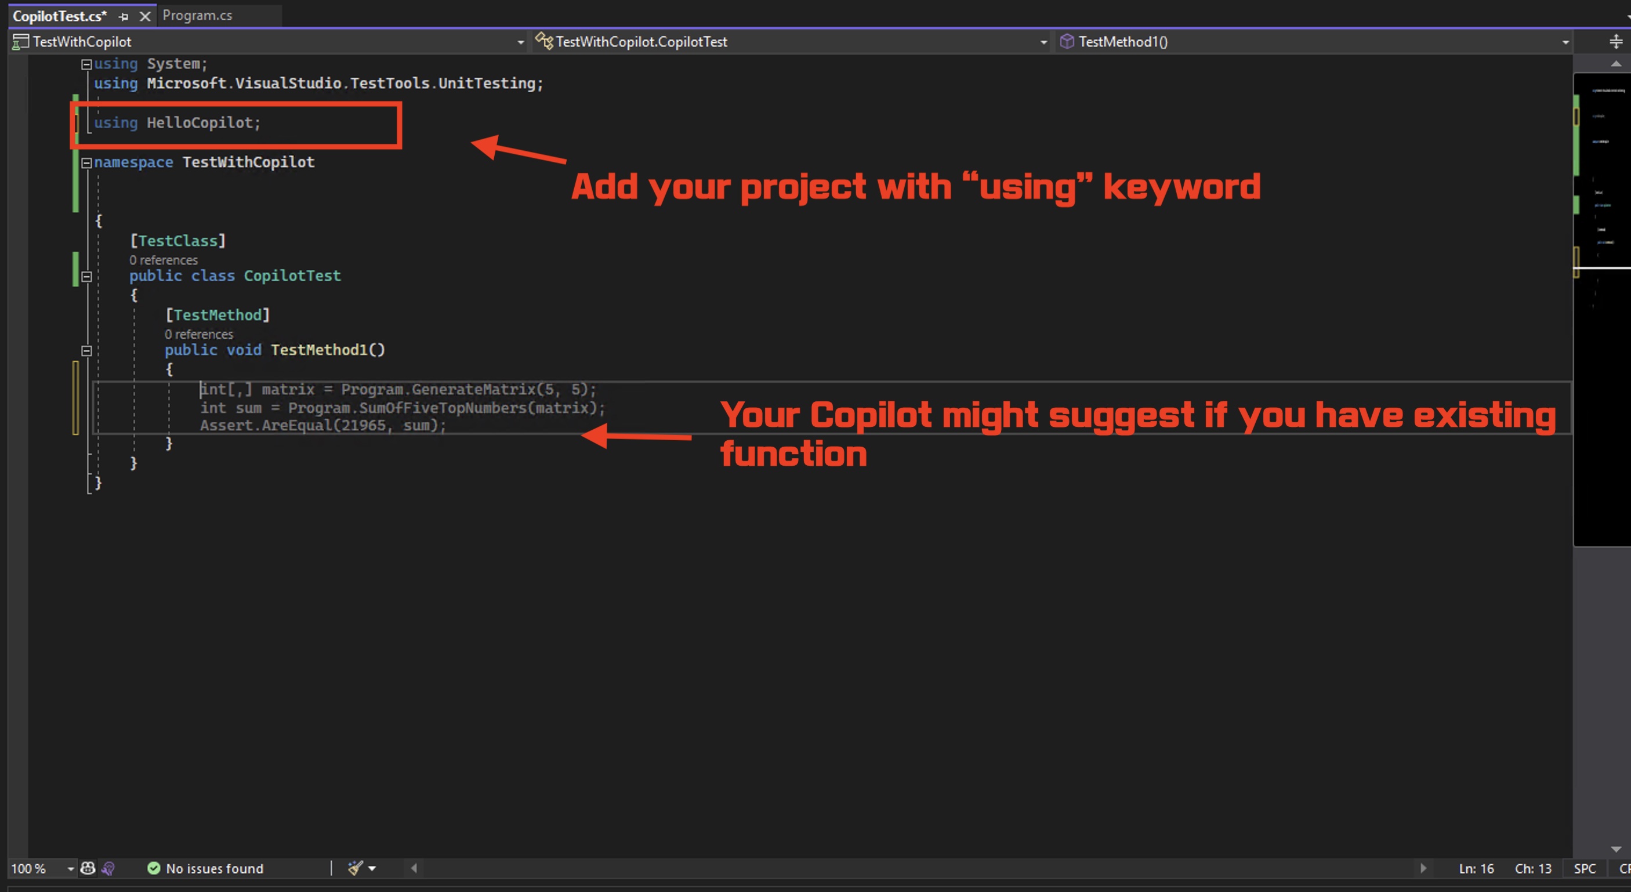Image resolution: width=1631 pixels, height=892 pixels.
Task: Toggle pin on CopilotTest.cs tab
Action: (124, 16)
